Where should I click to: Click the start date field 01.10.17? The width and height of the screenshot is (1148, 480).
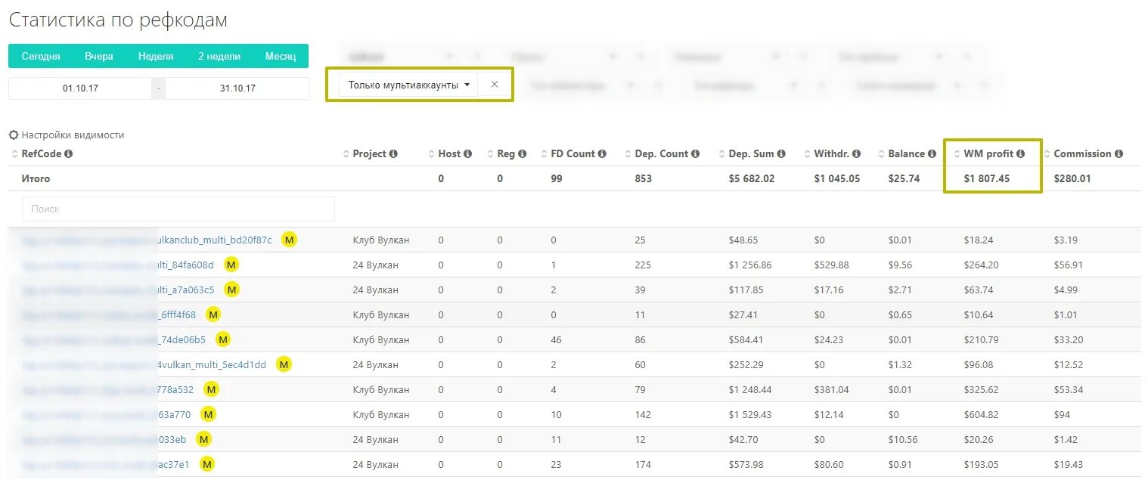tap(80, 88)
